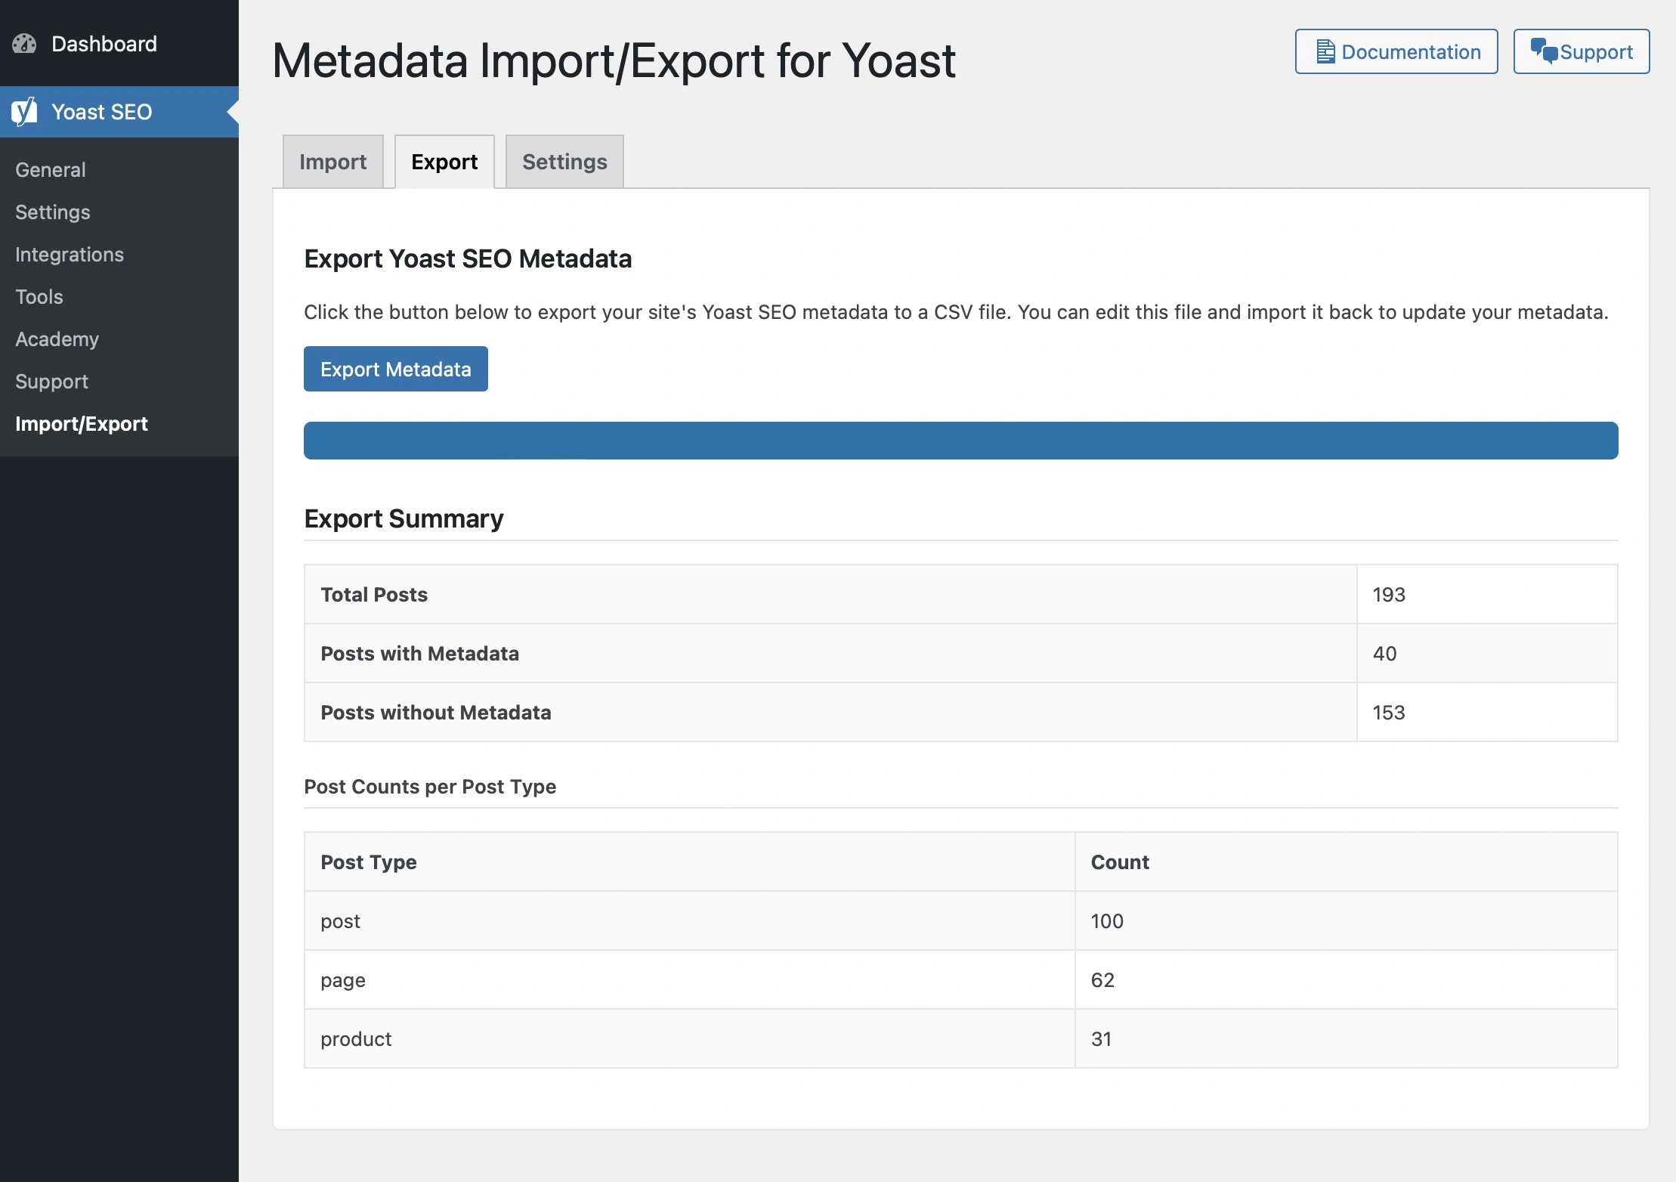Select Import/Export submenu item
The height and width of the screenshot is (1182, 1676).
(x=82, y=424)
